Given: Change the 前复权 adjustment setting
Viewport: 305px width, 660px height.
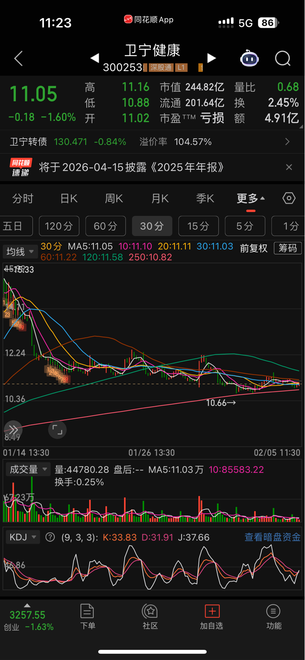Looking at the screenshot, I should 254,249.
